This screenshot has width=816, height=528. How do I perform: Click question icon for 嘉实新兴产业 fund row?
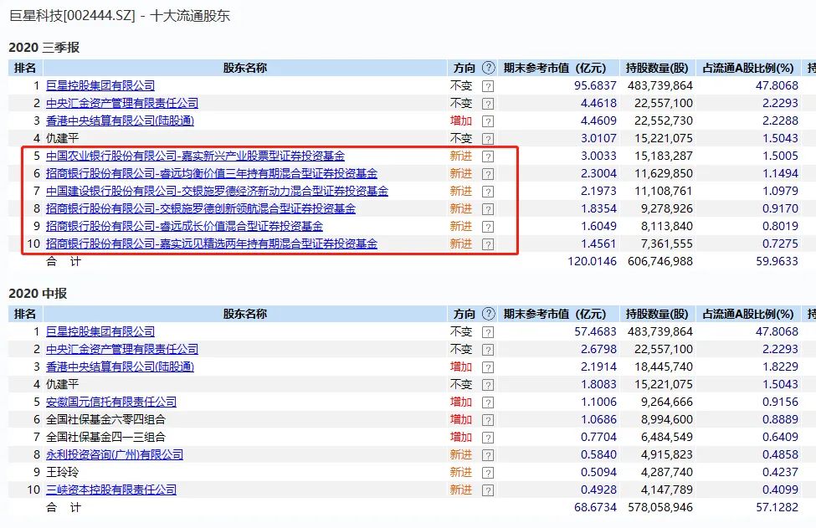(x=488, y=156)
